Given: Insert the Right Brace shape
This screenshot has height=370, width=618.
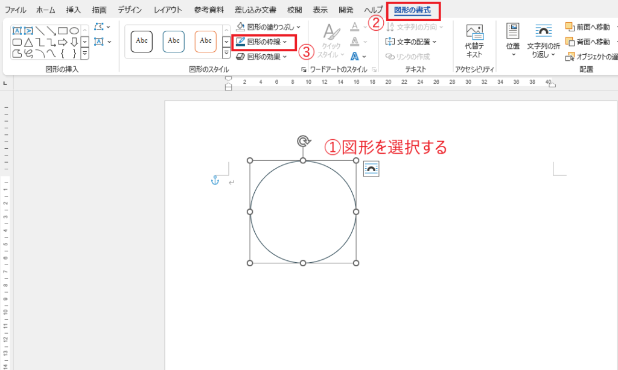Looking at the screenshot, I should [74, 54].
